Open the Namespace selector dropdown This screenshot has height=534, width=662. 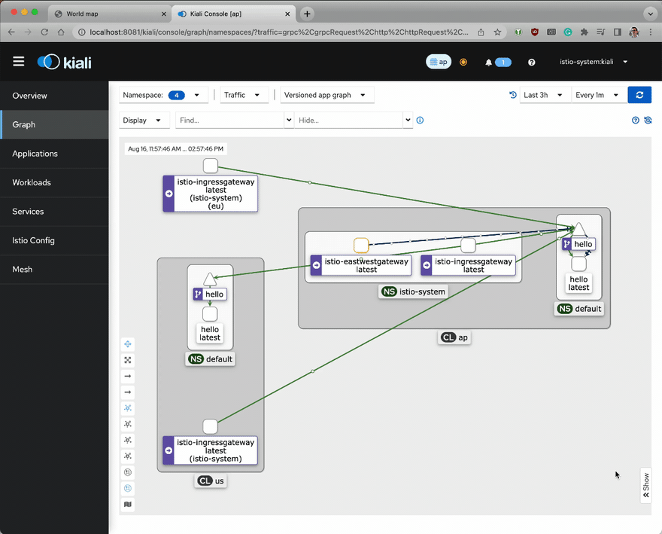point(163,95)
